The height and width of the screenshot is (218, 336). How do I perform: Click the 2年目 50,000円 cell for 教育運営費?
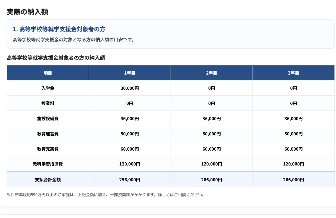(211, 134)
